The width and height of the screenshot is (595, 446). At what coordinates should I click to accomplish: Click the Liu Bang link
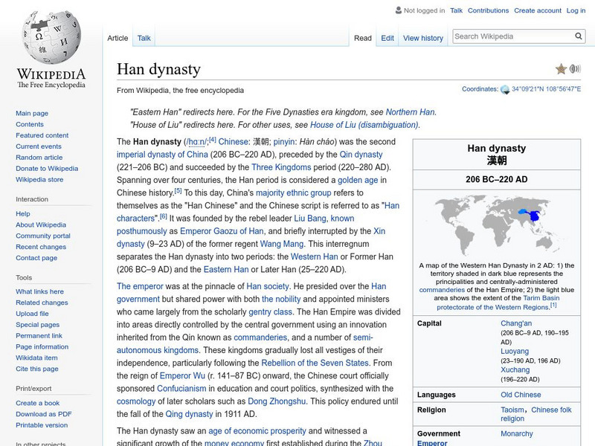click(309, 219)
